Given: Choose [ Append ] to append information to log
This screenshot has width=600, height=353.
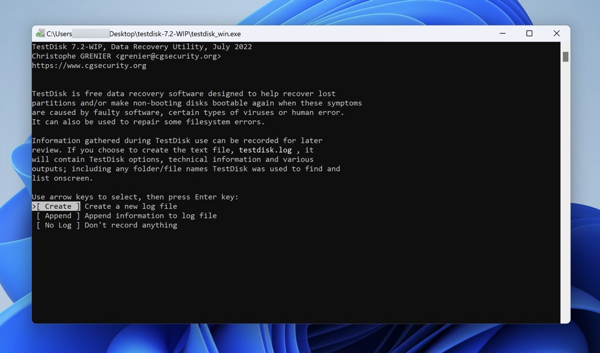Looking at the screenshot, I should (x=57, y=216).
